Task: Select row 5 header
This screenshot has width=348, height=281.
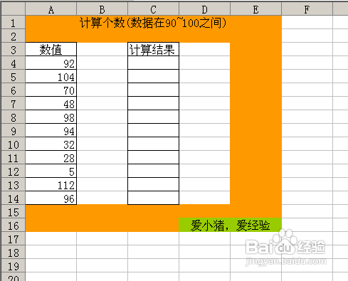Action: click(x=14, y=77)
